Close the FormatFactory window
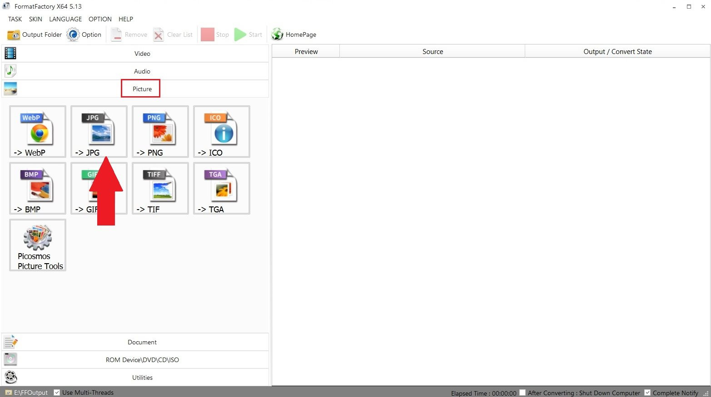Image resolution: width=711 pixels, height=397 pixels. tap(703, 6)
